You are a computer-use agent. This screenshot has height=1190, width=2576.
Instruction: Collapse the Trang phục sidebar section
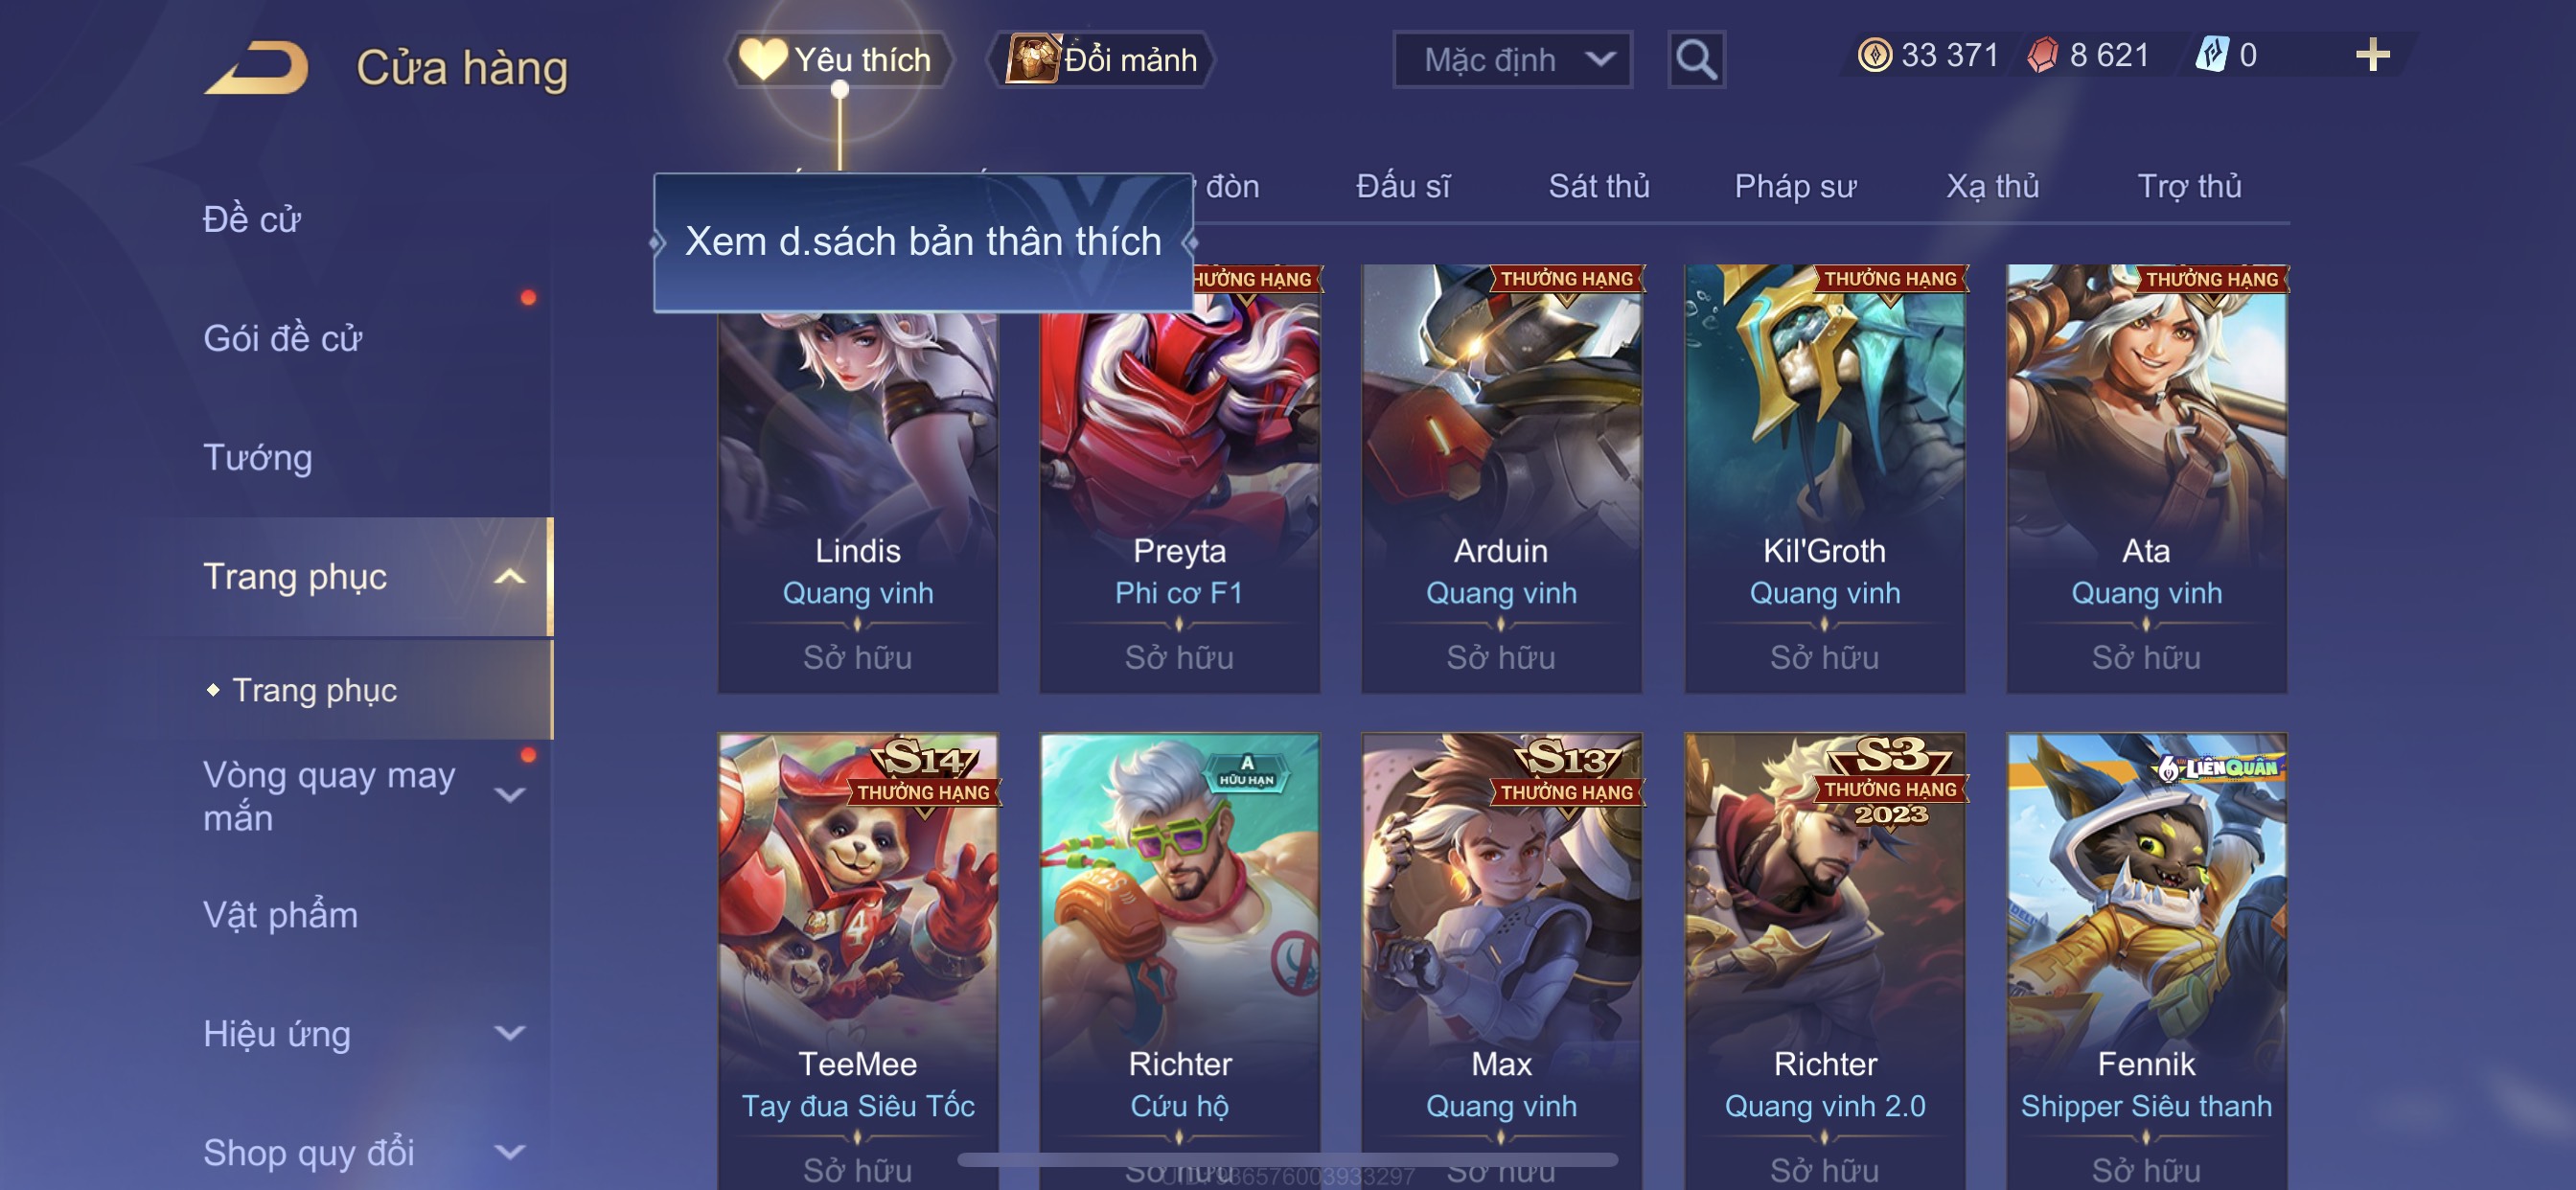(510, 577)
